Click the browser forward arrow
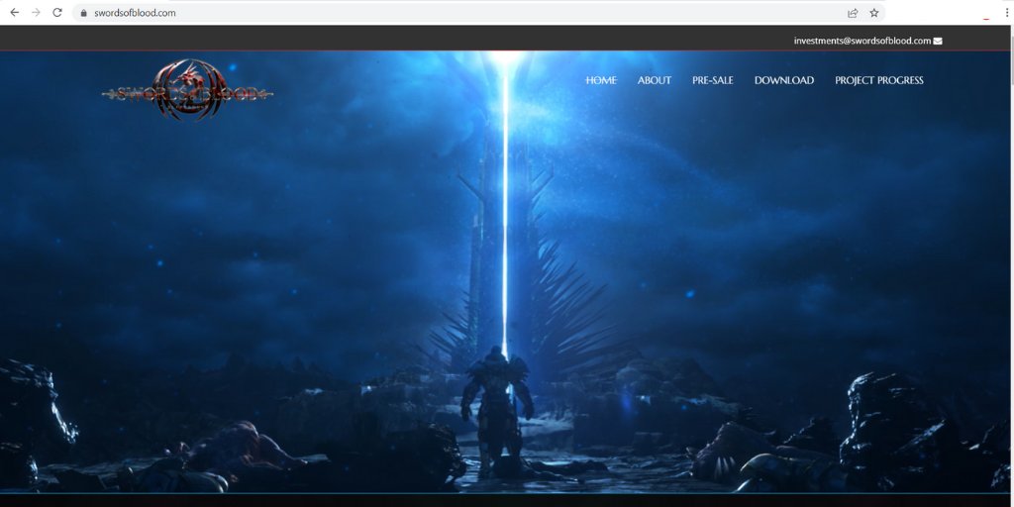The height and width of the screenshot is (507, 1014). click(36, 12)
